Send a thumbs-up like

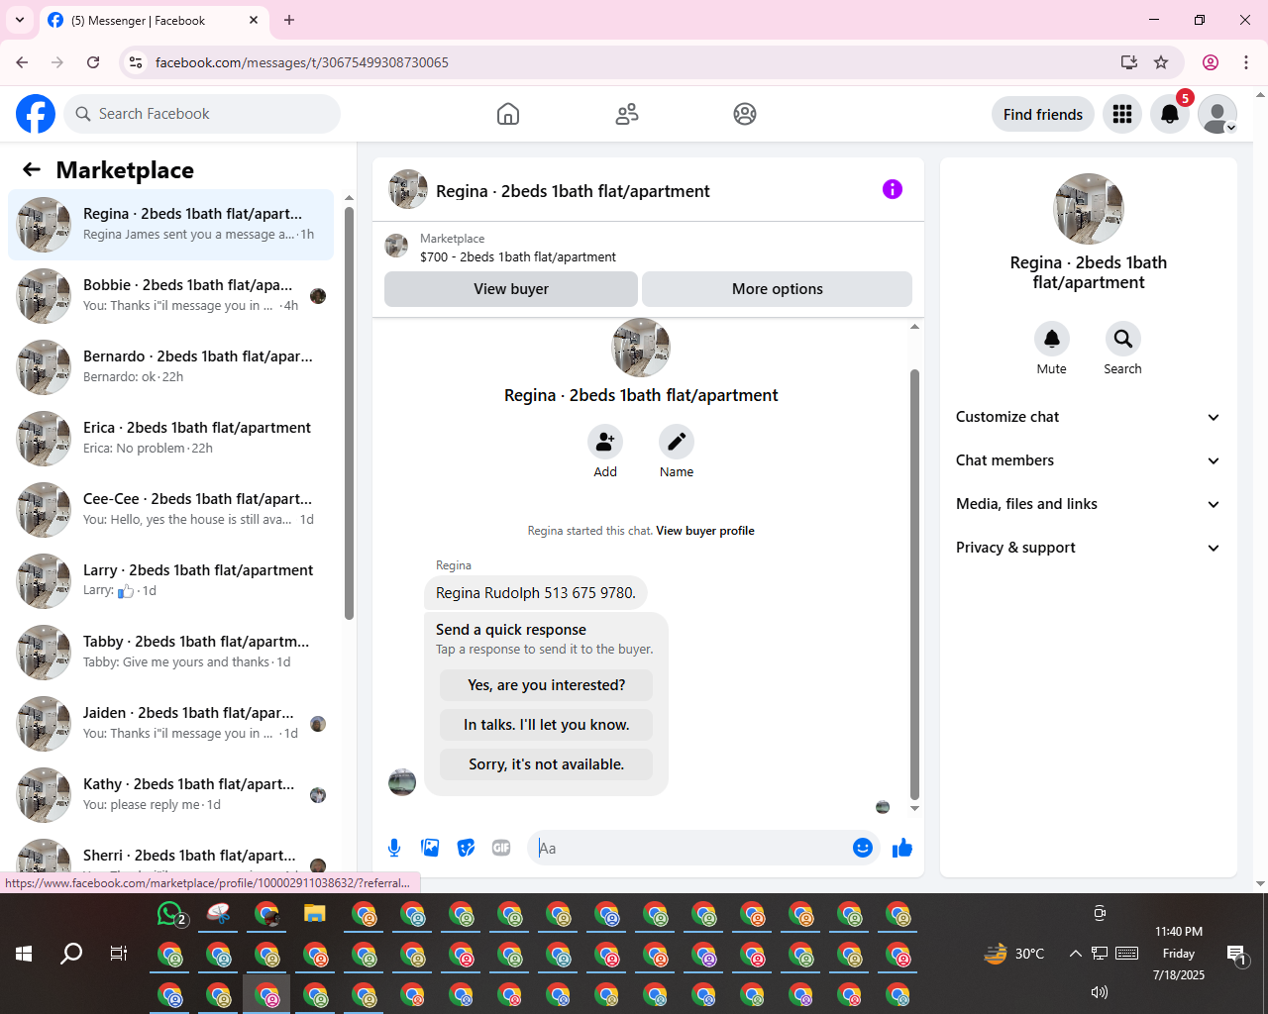coord(902,848)
